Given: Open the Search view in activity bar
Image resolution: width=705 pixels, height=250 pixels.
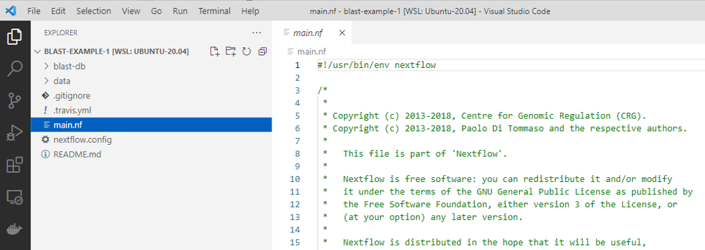Looking at the screenshot, I should point(15,69).
